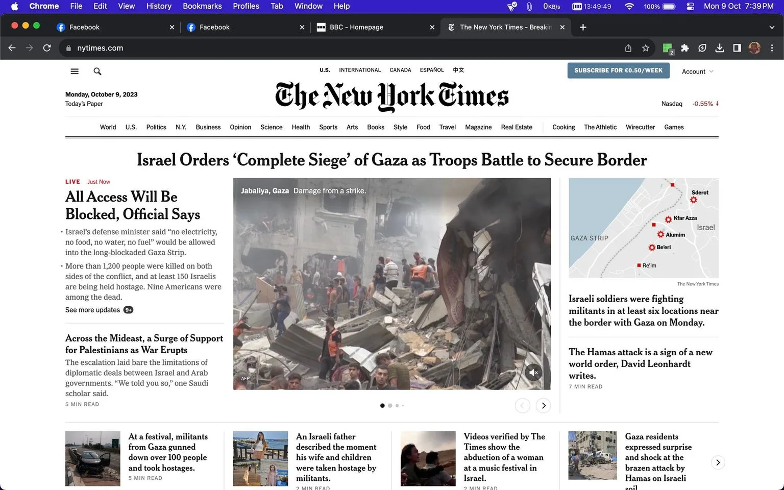Open 'All Access Will Be Blocked' live story

point(133,205)
